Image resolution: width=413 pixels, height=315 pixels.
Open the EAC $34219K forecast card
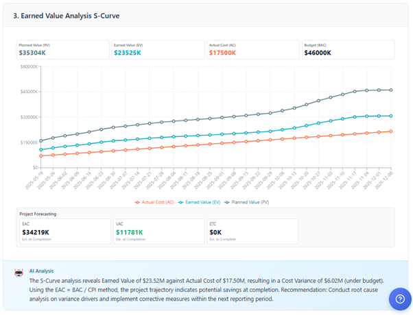[x=64, y=231]
